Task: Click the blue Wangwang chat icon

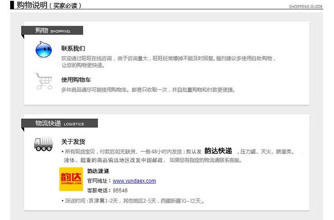Action: 44,49
